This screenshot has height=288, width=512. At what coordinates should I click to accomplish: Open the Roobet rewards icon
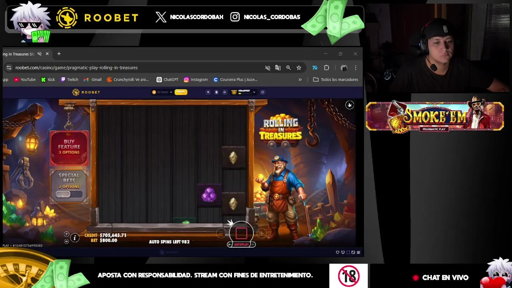pos(216,92)
